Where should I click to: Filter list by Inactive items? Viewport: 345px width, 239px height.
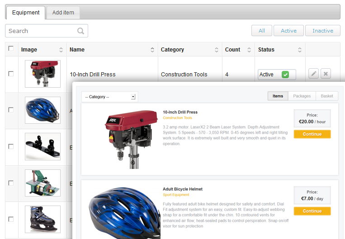click(x=323, y=31)
